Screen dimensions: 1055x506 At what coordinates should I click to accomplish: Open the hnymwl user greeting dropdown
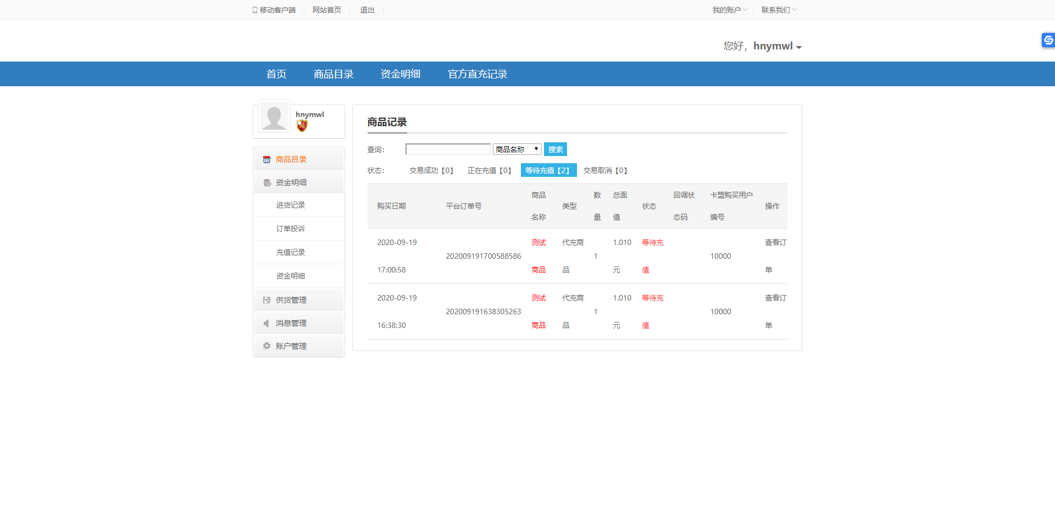coord(778,46)
